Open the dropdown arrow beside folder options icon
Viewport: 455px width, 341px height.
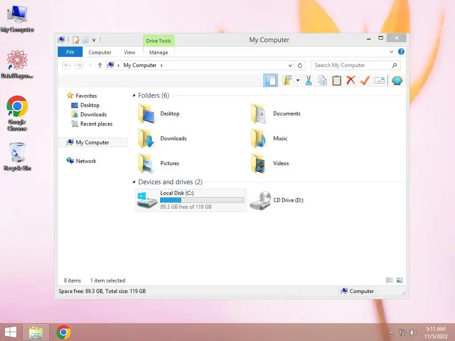coord(298,80)
